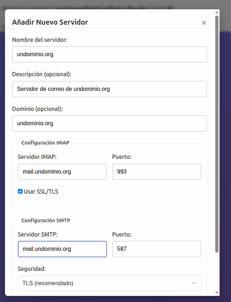Select the Servidor IMAP field

pos(62,172)
